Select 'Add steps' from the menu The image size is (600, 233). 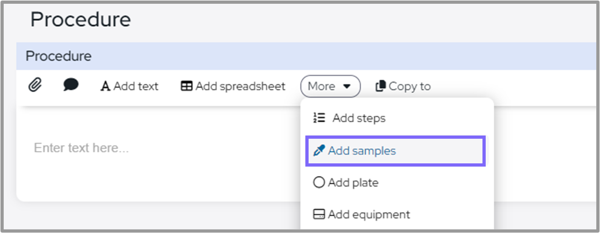pos(358,118)
